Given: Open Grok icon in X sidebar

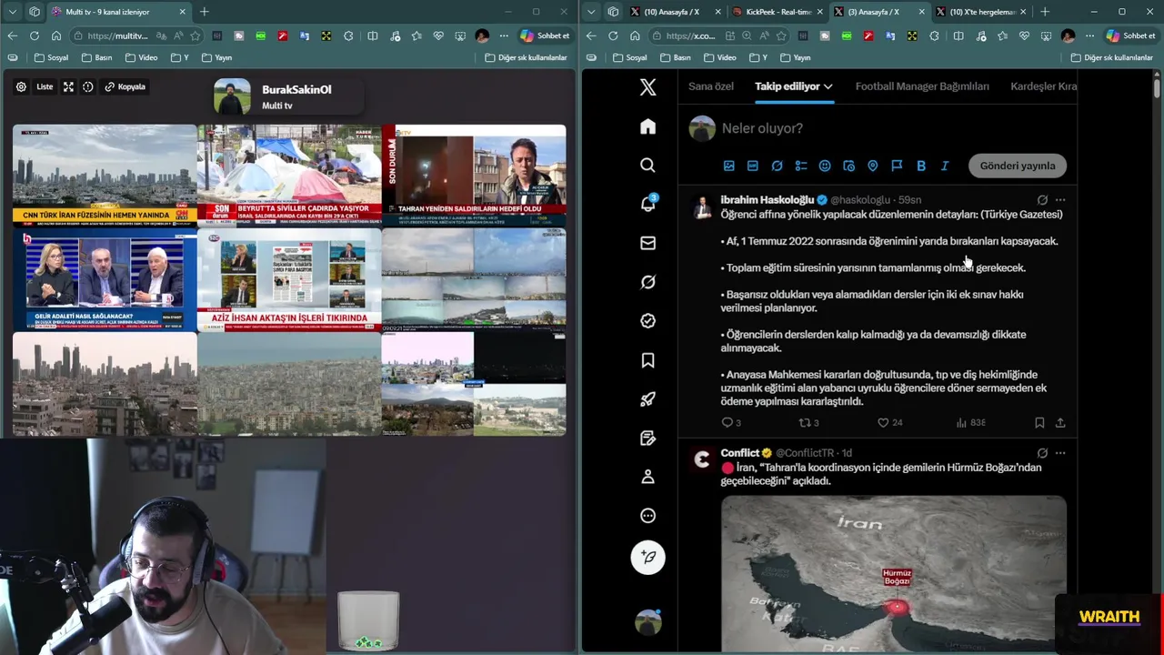Looking at the screenshot, I should [647, 282].
